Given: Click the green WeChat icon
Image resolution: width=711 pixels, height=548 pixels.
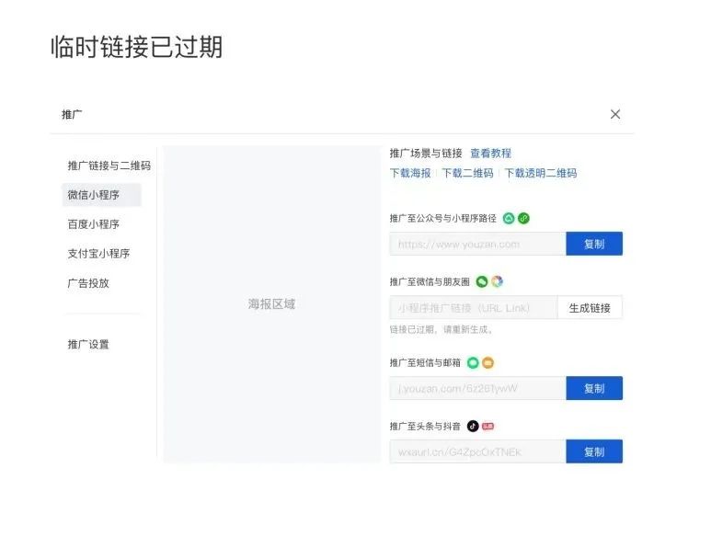Looking at the screenshot, I should (x=482, y=282).
